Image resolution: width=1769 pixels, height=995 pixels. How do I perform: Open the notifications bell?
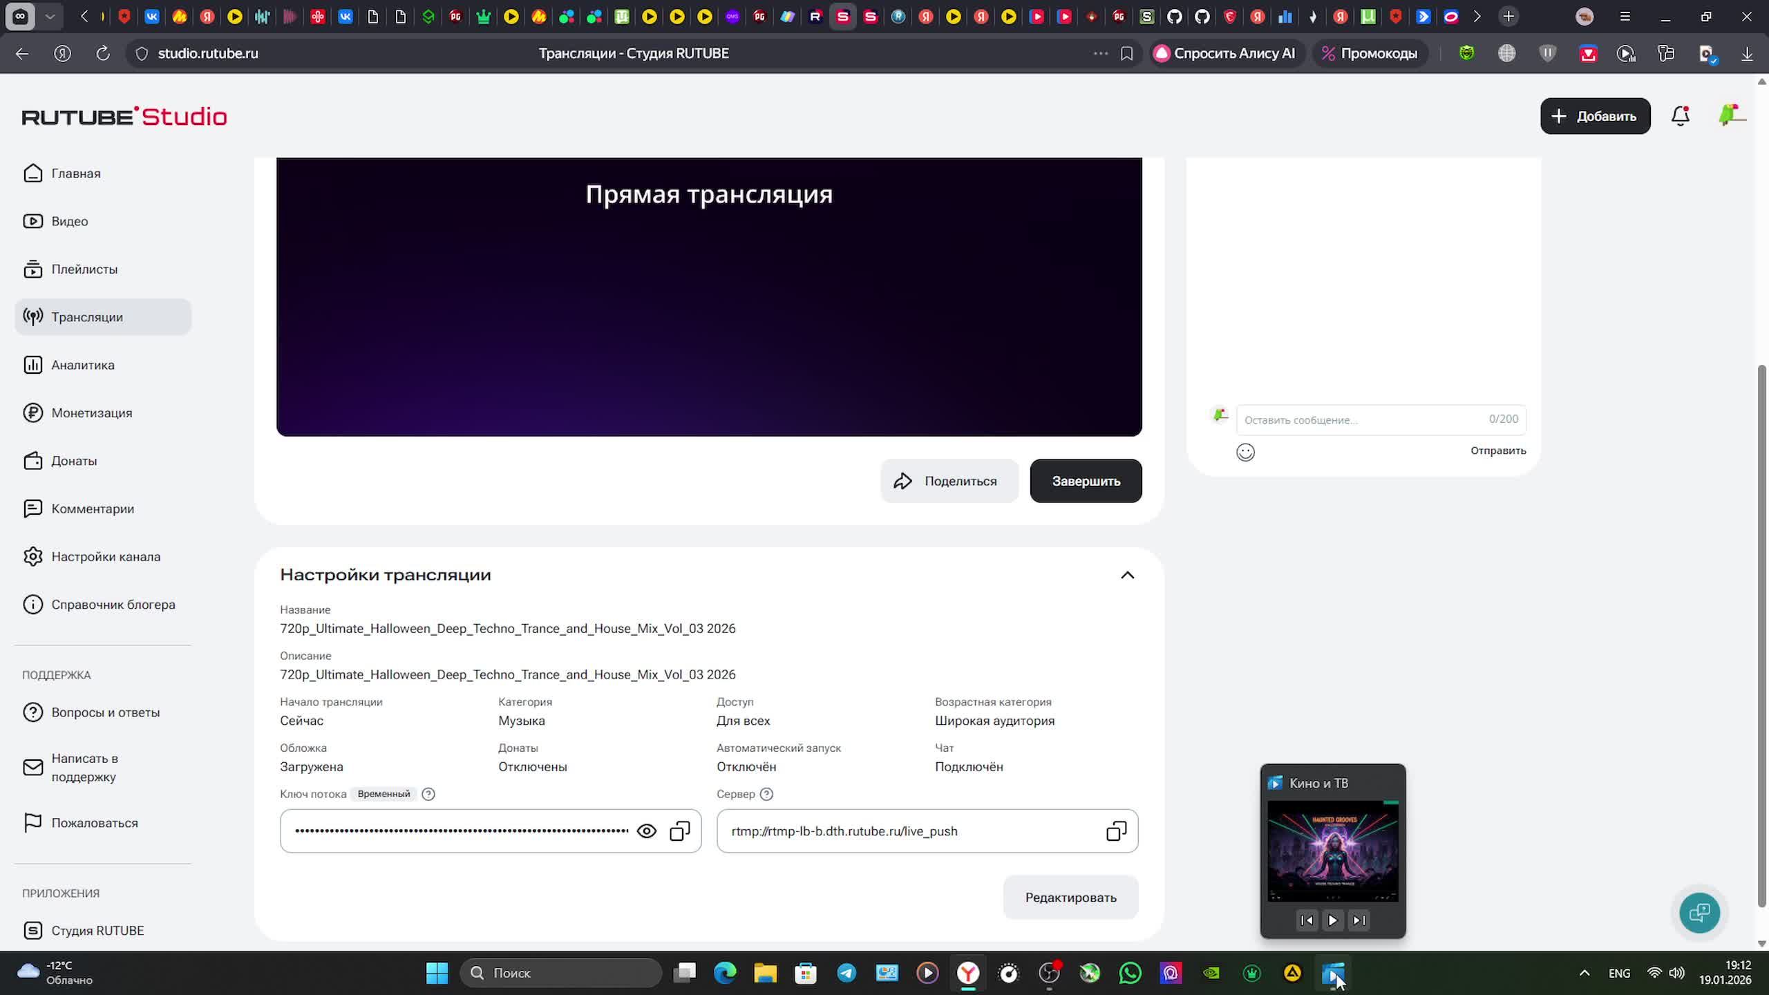tap(1680, 116)
